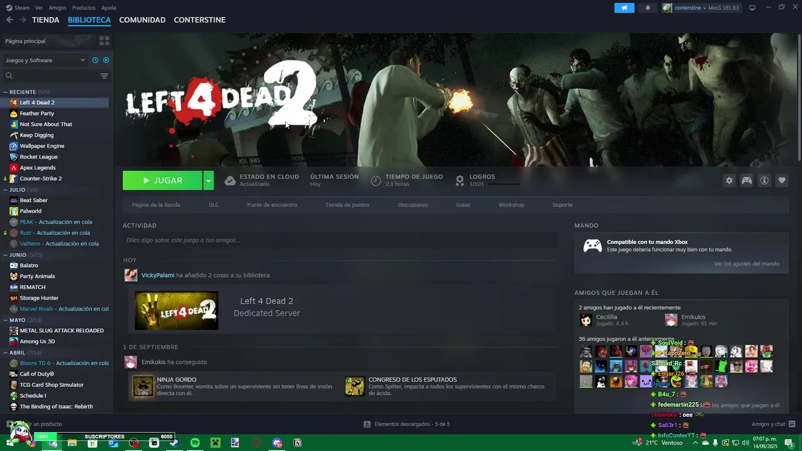Open Left 4 Dead 2 settings gear
The width and height of the screenshot is (802, 451).
pyautogui.click(x=729, y=180)
